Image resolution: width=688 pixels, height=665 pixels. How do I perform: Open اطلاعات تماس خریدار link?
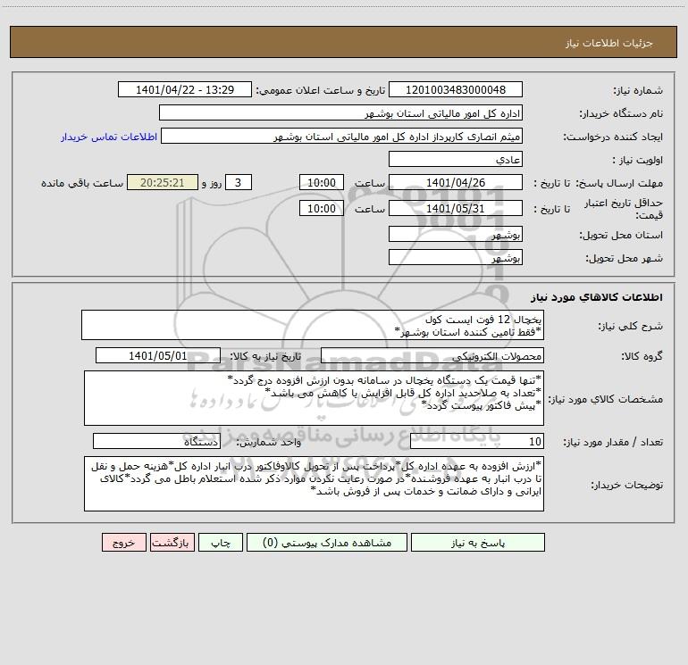[x=109, y=137]
